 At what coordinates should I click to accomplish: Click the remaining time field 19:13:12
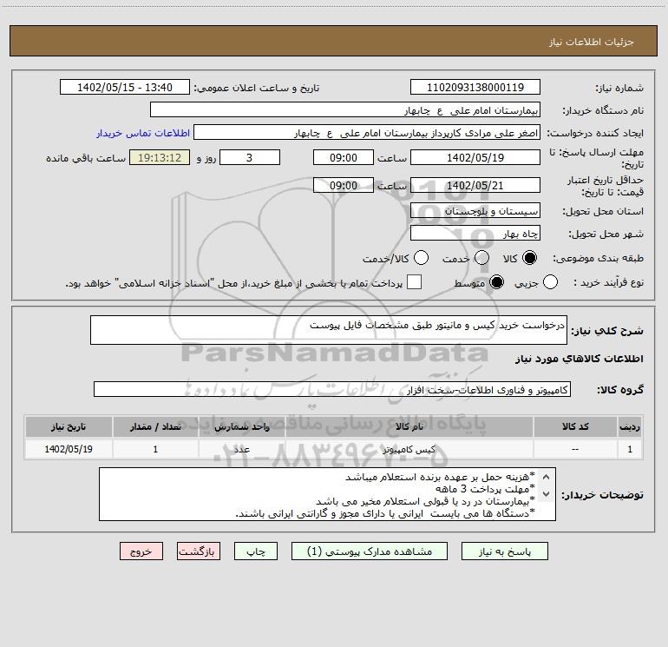coord(160,157)
